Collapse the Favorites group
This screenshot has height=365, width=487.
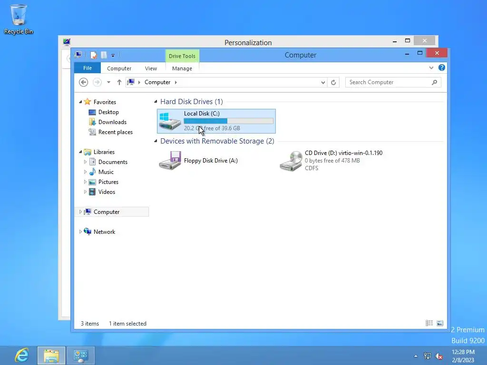tap(80, 102)
